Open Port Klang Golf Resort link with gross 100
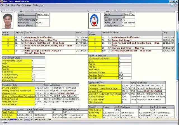Viewport: 179px width, 125px height. 132,51
